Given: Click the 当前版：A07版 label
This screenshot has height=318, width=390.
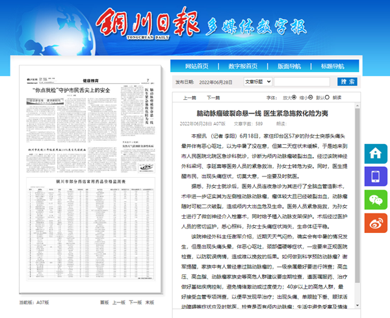Looking at the screenshot, I should (x=34, y=302).
